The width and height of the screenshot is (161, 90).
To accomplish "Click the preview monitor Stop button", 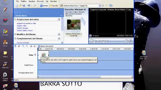I will 95,41.
